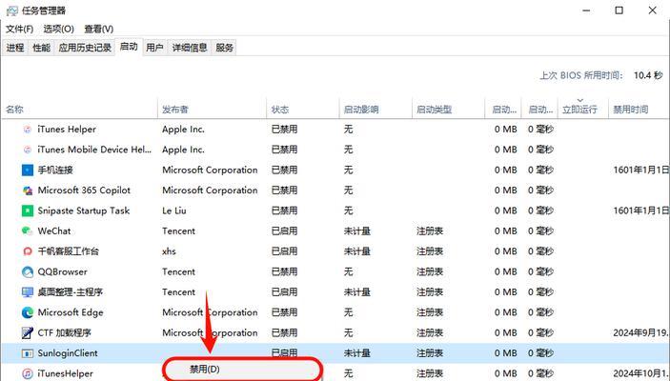Viewport: 670px width, 381px height.
Task: Open the 选项(O) menu
Action: 58,29
